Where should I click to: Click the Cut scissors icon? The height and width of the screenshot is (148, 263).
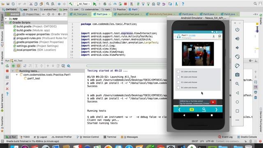click(31, 4)
